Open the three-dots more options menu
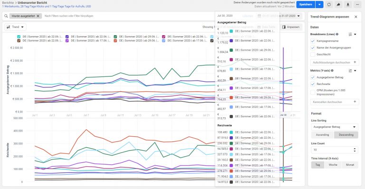This screenshot has height=189, width=365. coord(357,4)
